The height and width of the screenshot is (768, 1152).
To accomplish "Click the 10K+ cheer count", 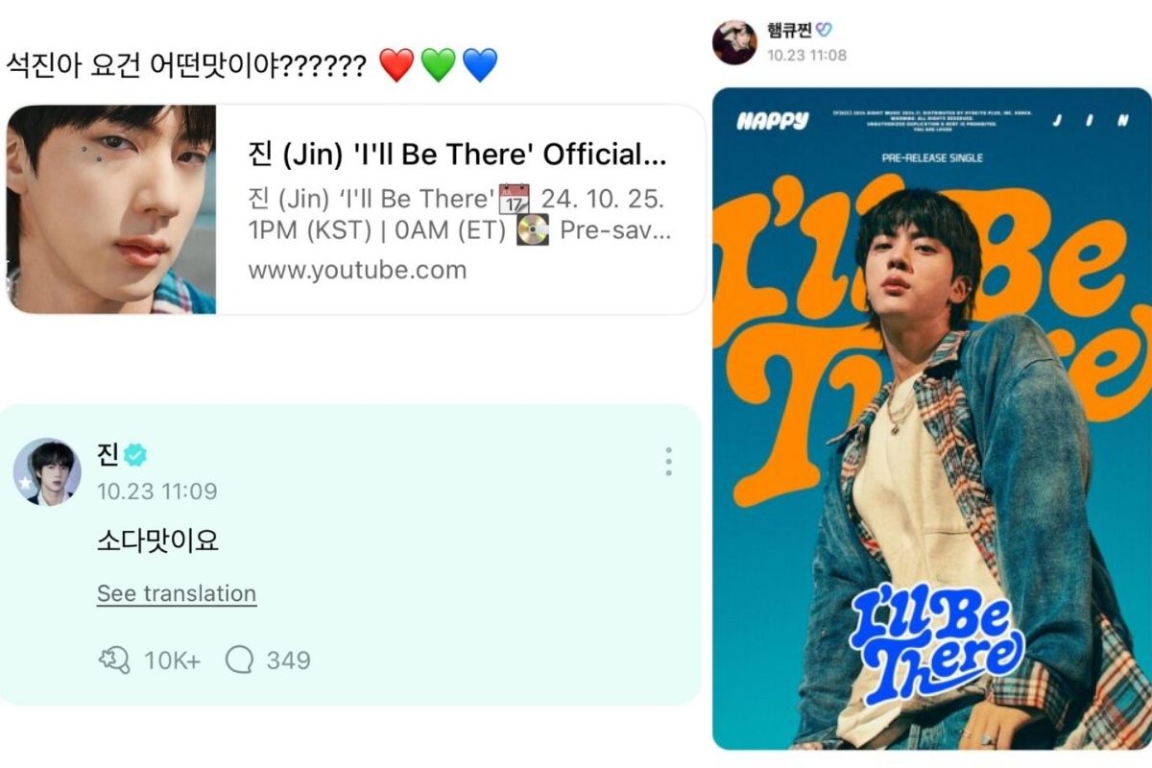I will click(x=172, y=660).
